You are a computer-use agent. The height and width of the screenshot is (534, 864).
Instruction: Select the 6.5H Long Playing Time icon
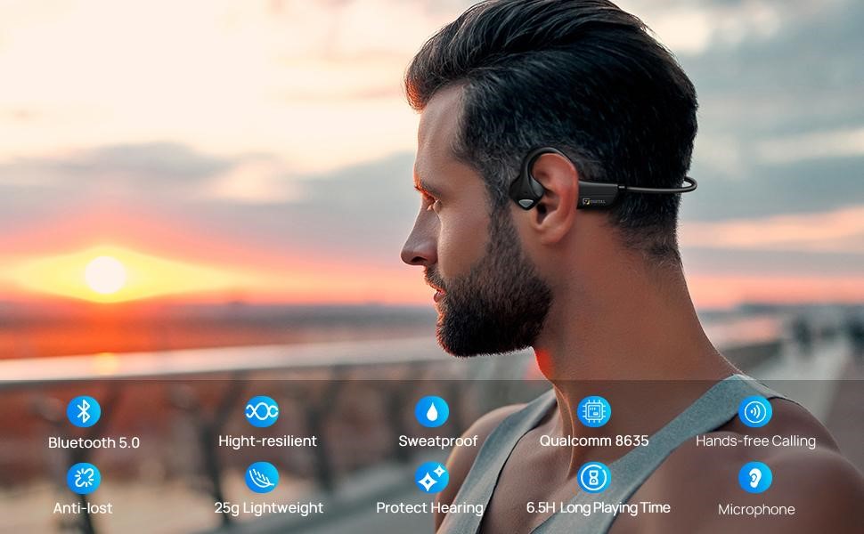tap(594, 478)
